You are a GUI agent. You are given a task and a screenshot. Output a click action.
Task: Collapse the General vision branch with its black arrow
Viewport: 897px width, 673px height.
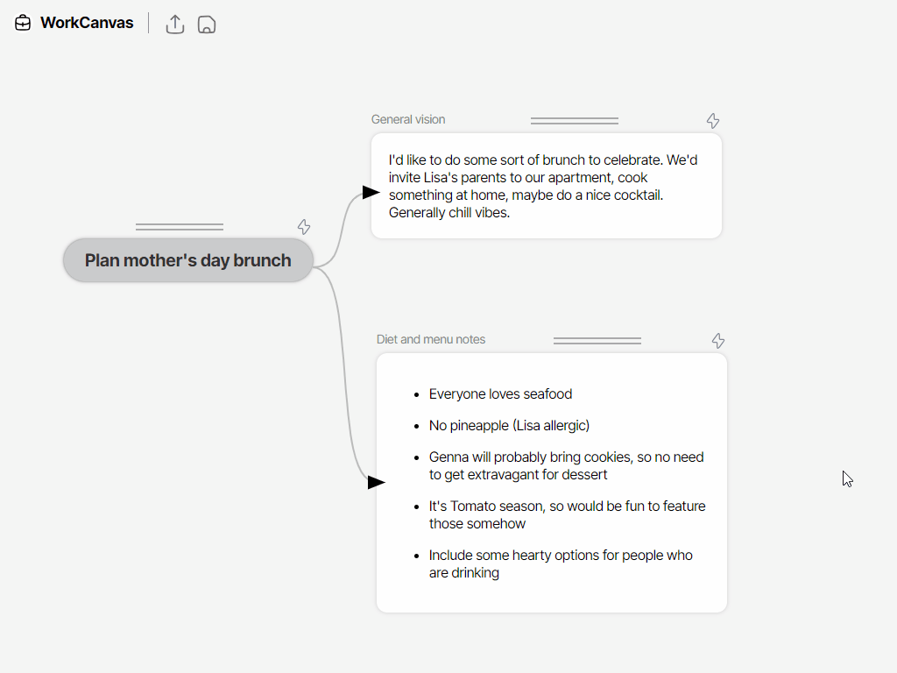[371, 191]
